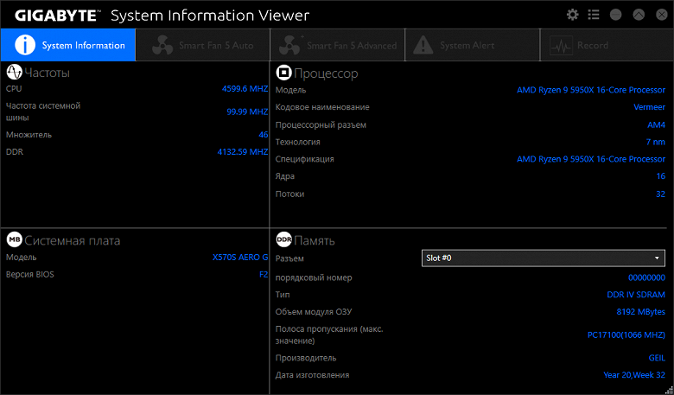Click the MB icon beside Системная плата
The width and height of the screenshot is (674, 395).
pos(14,240)
